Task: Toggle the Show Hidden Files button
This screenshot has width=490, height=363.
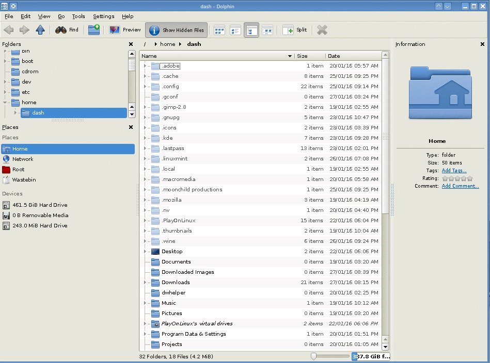Action: pyautogui.click(x=177, y=30)
